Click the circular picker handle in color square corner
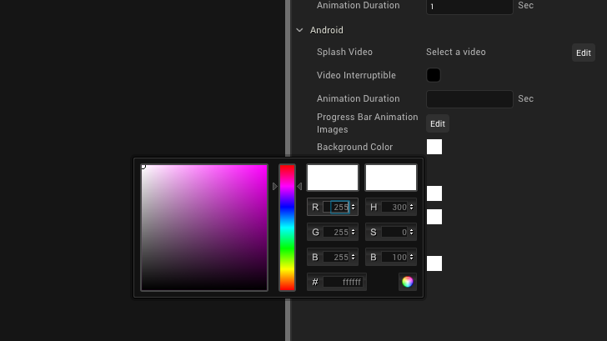Screen dimensions: 607x341 143,167
